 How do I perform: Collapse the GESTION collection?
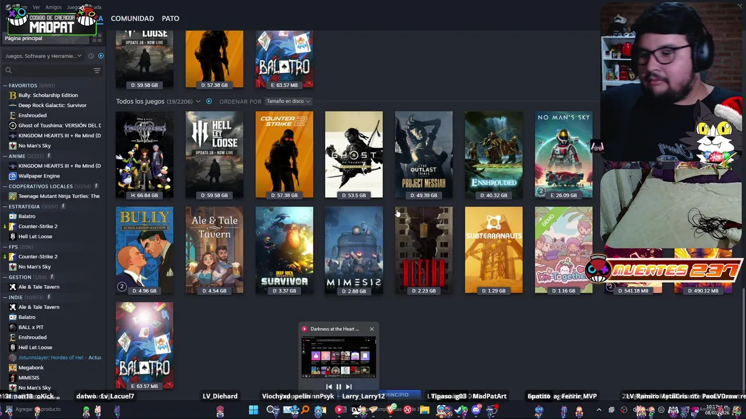click(5, 277)
